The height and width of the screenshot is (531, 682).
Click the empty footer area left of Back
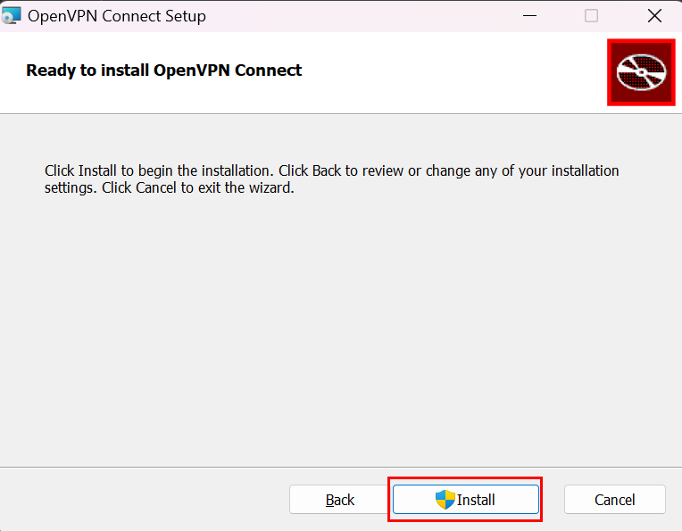pos(143,500)
